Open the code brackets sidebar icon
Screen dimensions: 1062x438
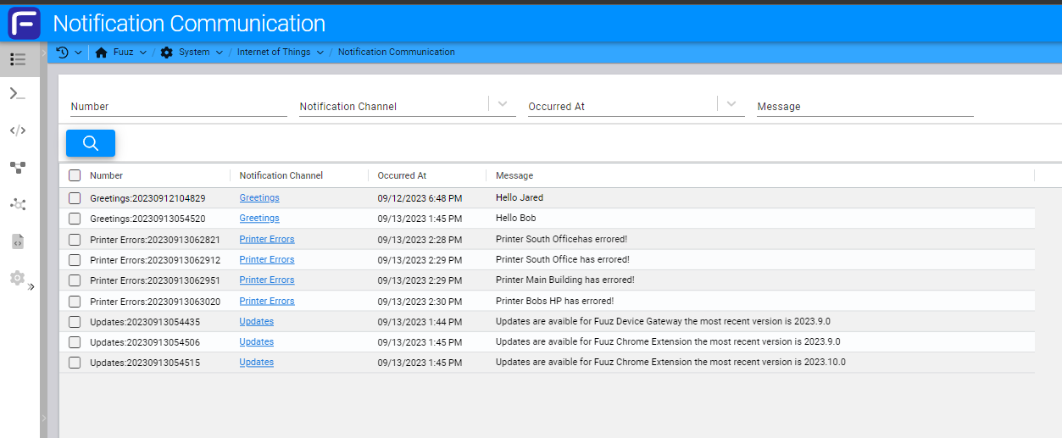click(x=18, y=130)
